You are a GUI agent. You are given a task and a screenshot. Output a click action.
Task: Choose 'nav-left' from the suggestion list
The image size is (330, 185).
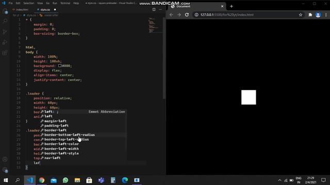click(x=84, y=158)
